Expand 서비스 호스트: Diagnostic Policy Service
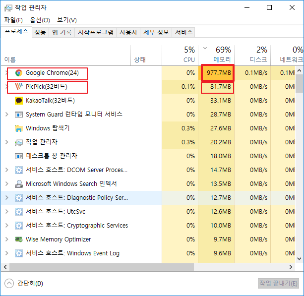Viewport: 304px width, 296px height. tap(7, 197)
